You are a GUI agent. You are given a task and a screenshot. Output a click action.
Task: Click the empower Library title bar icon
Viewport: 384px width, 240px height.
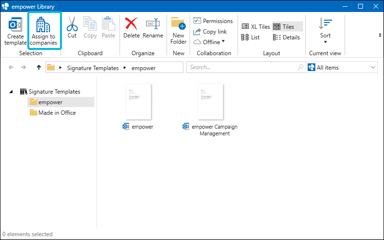5,6
